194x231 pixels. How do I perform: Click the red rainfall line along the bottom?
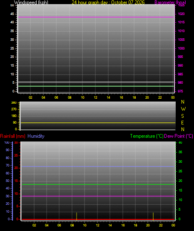point(98,219)
